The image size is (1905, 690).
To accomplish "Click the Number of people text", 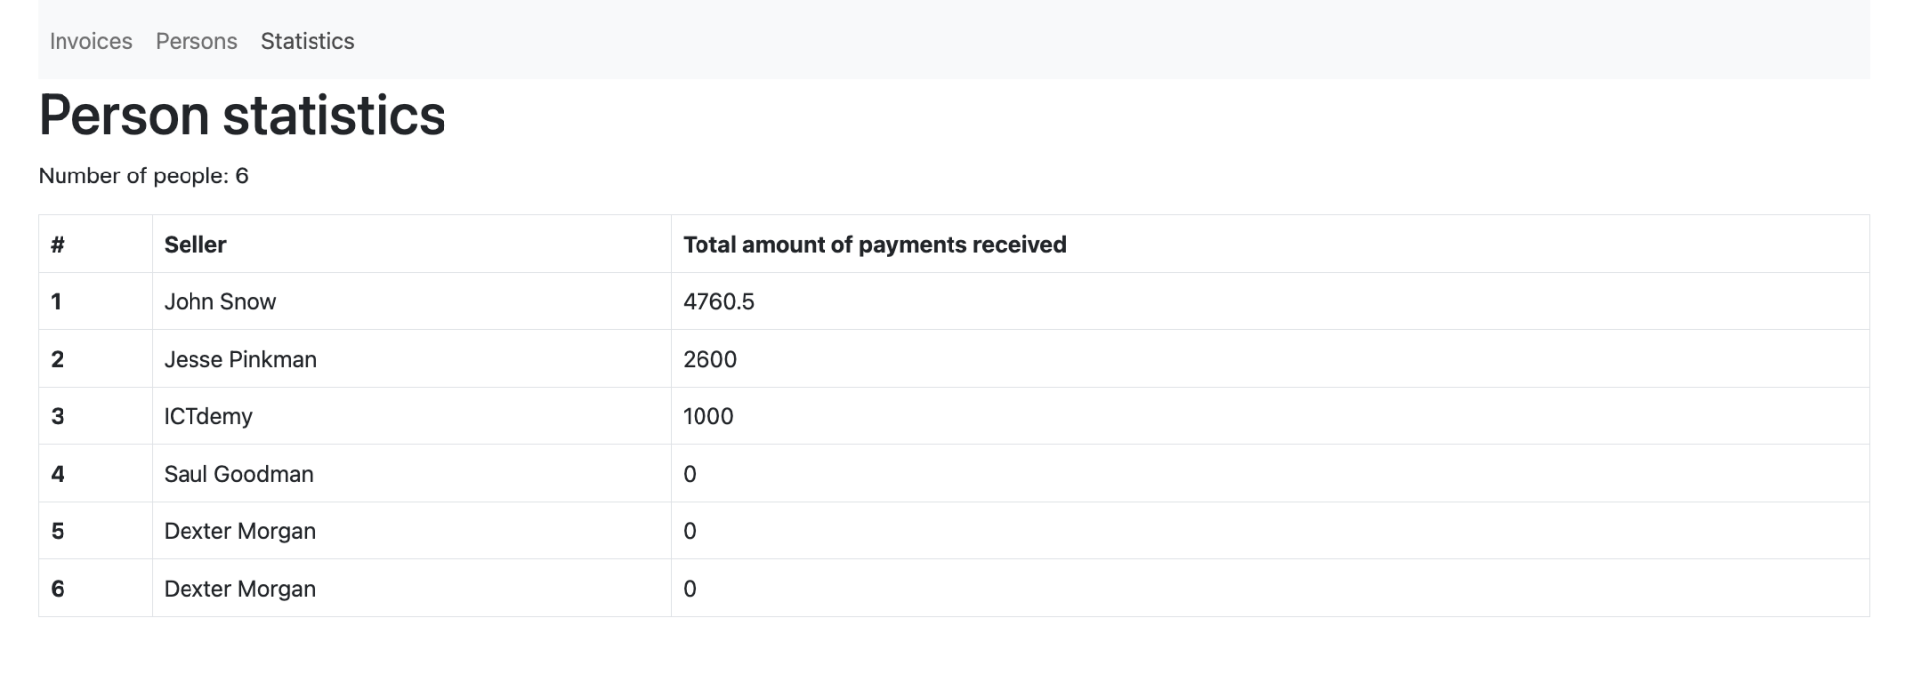I will [x=143, y=176].
